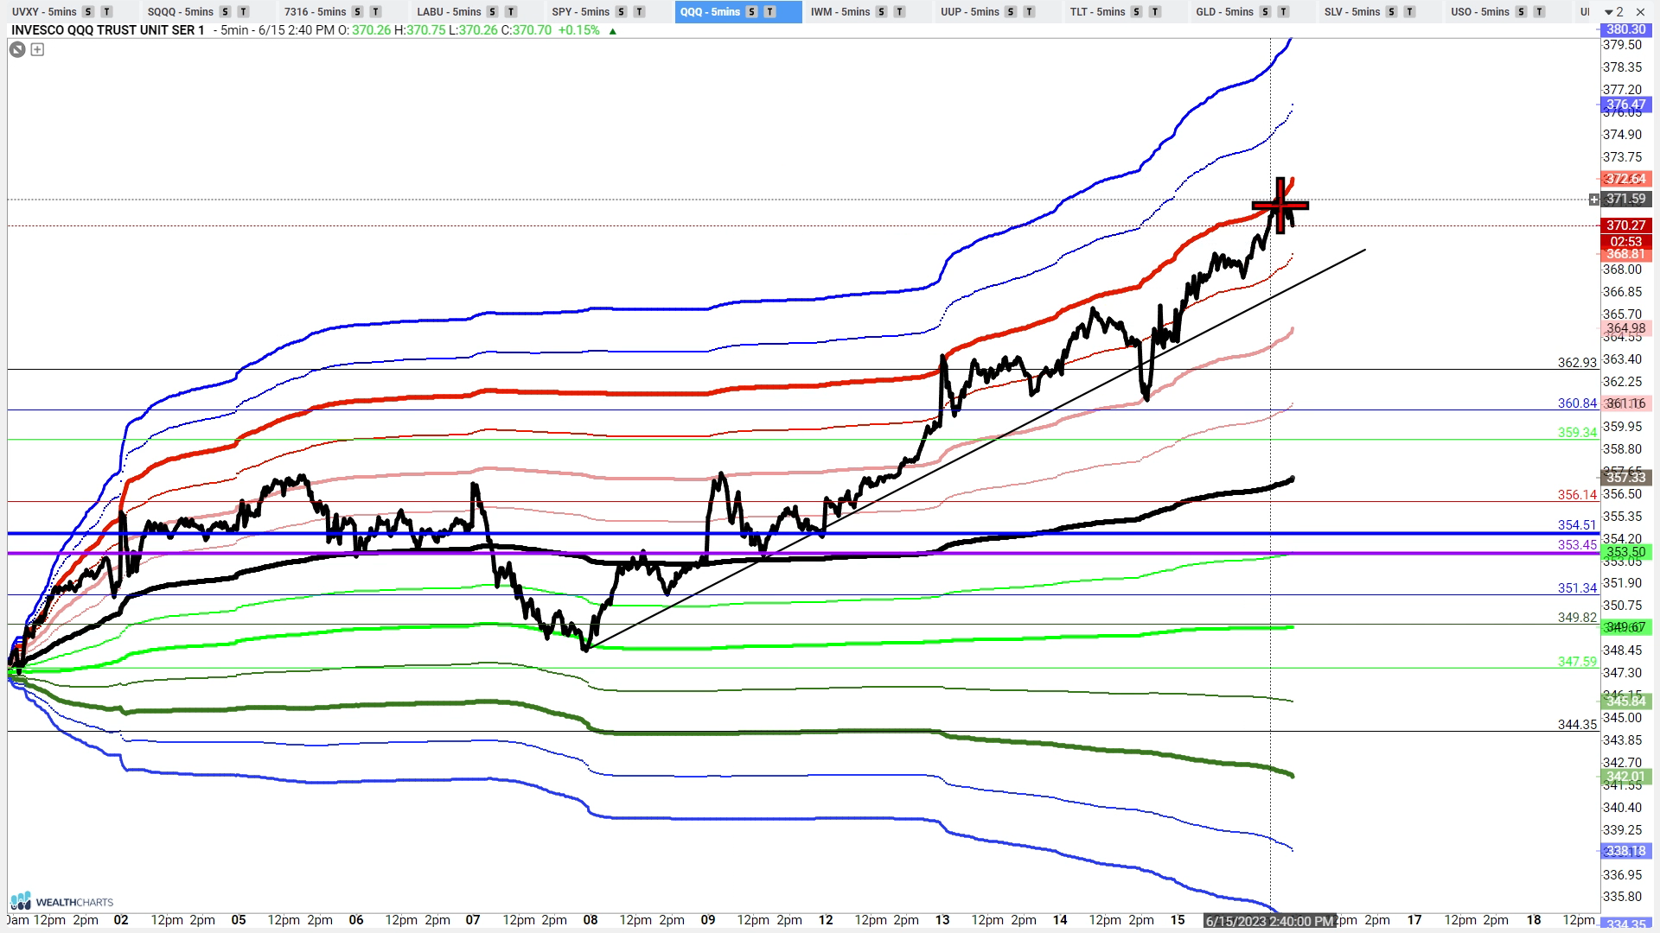Click the red crosshair marker on chart
The height and width of the screenshot is (933, 1660).
click(x=1280, y=206)
